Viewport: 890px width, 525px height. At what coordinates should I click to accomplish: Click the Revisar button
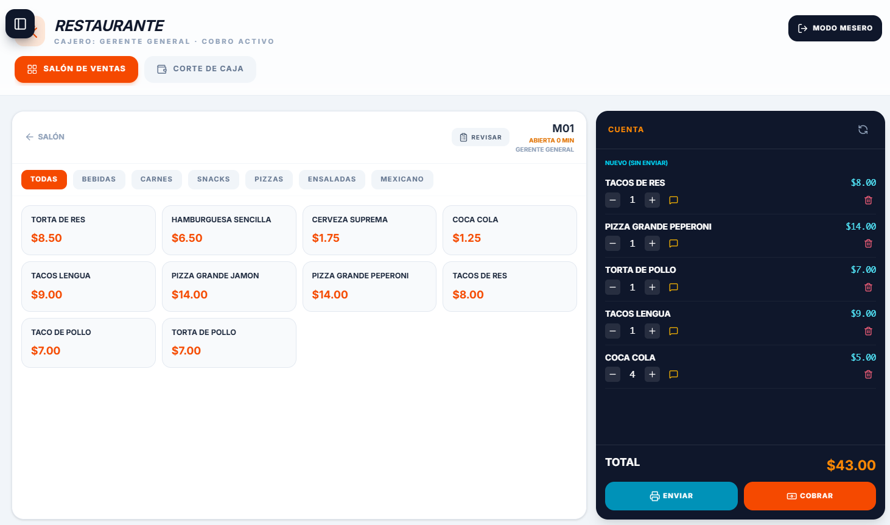point(480,137)
